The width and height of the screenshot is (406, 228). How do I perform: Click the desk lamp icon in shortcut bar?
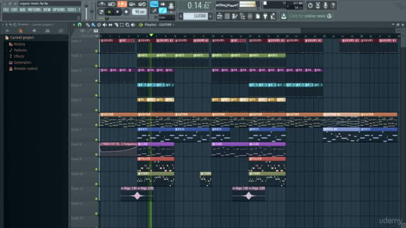273,16
